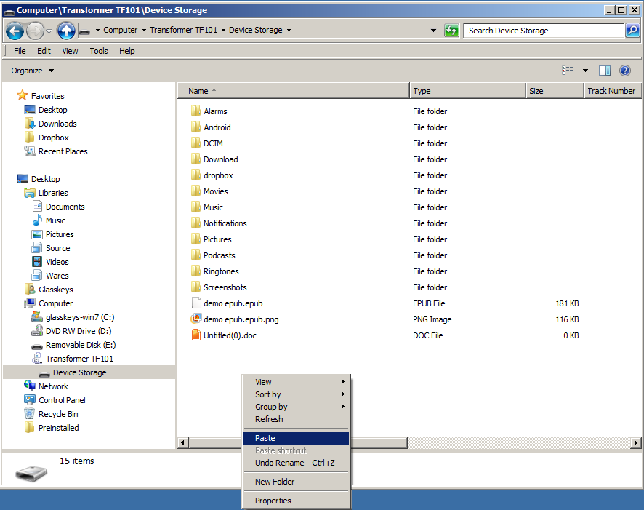Open the Change your view dropdown arrow

pos(585,71)
